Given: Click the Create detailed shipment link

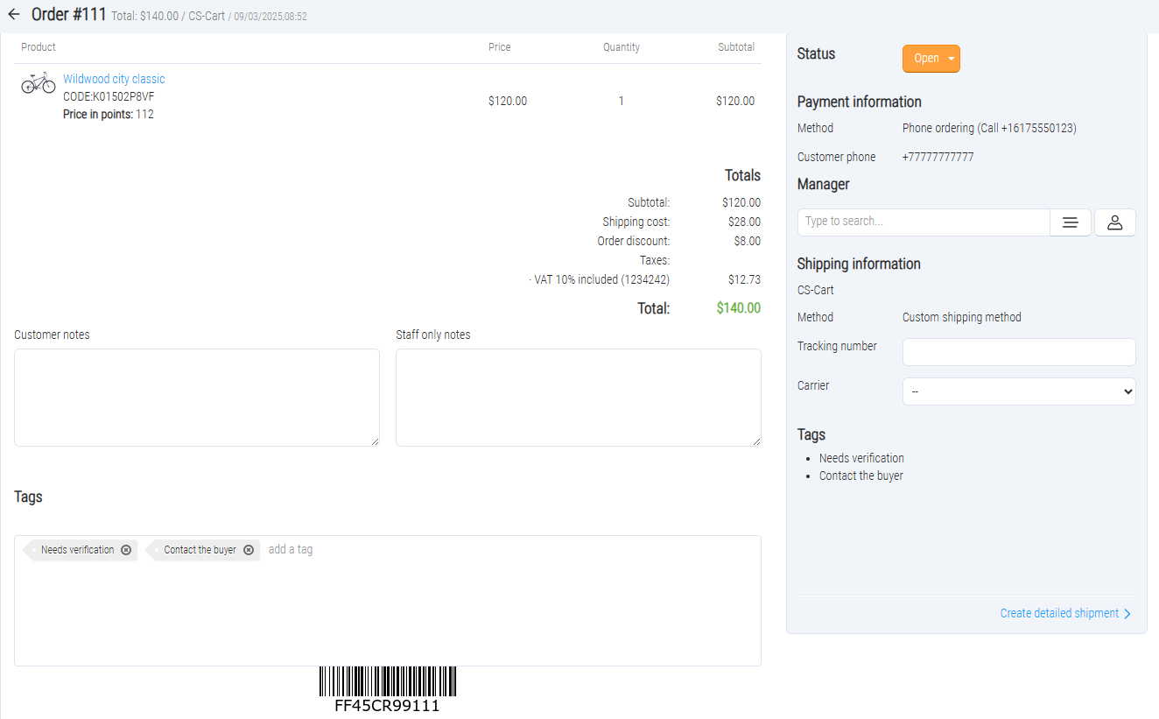Looking at the screenshot, I should (1059, 613).
